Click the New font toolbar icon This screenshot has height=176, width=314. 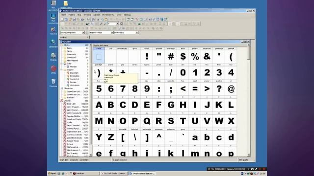coord(62,20)
